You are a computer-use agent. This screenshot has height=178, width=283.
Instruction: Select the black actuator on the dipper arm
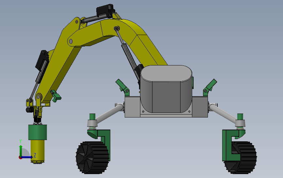(42, 61)
